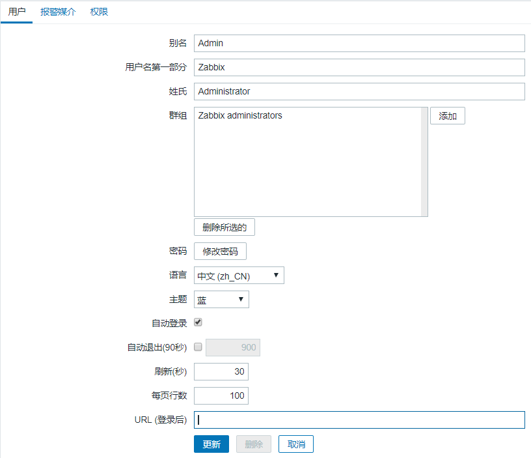This screenshot has width=531, height=458.
Task: Click the group list scrollbar track
Action: 424,162
